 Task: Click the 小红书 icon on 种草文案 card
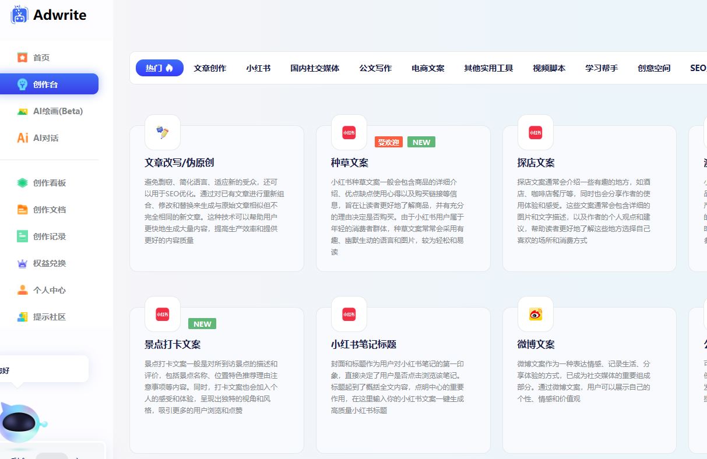click(x=349, y=132)
